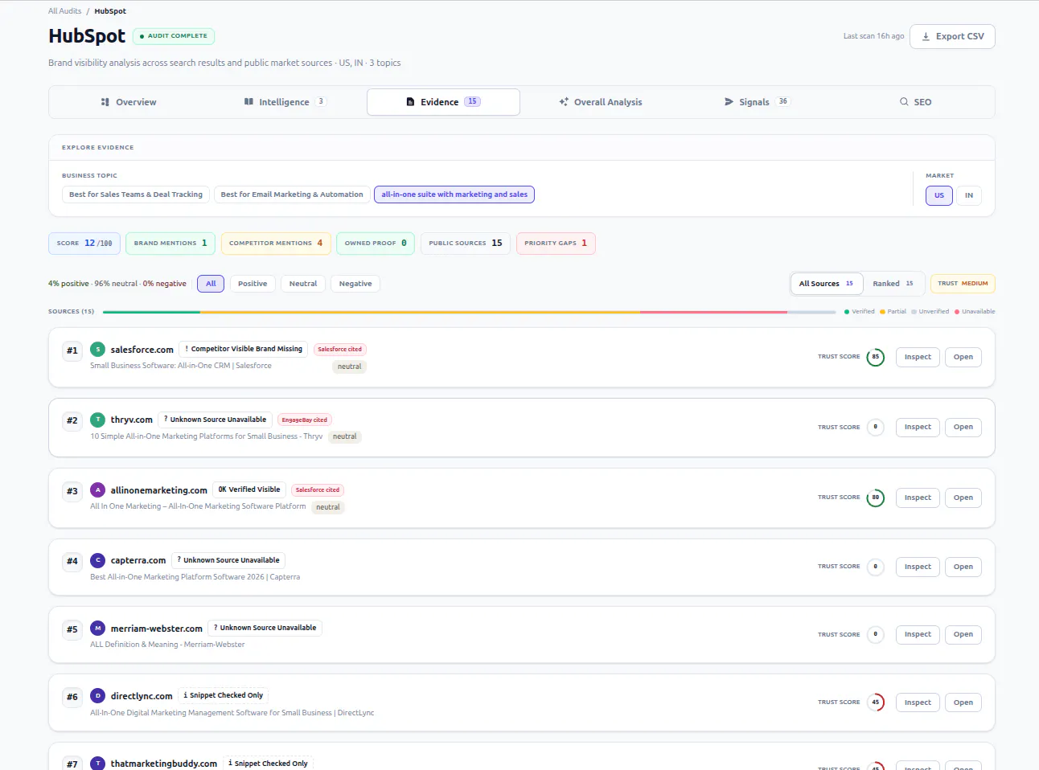This screenshot has height=770, width=1039.
Task: Select topic Best for Email Marketing & Automation
Action: pos(292,195)
